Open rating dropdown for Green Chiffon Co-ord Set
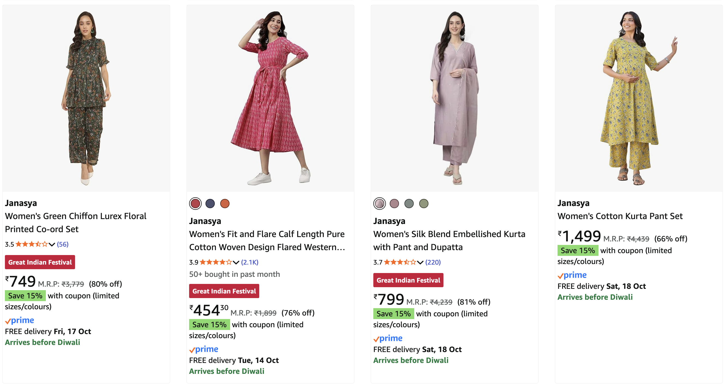The image size is (727, 388). click(x=52, y=244)
